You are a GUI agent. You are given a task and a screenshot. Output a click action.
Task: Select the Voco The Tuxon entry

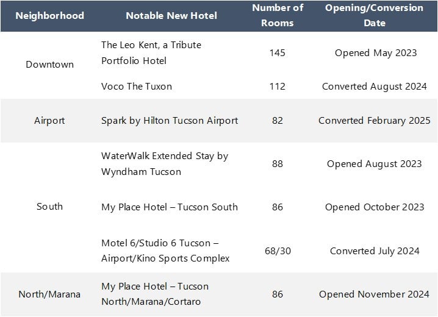pyautogui.click(x=137, y=87)
